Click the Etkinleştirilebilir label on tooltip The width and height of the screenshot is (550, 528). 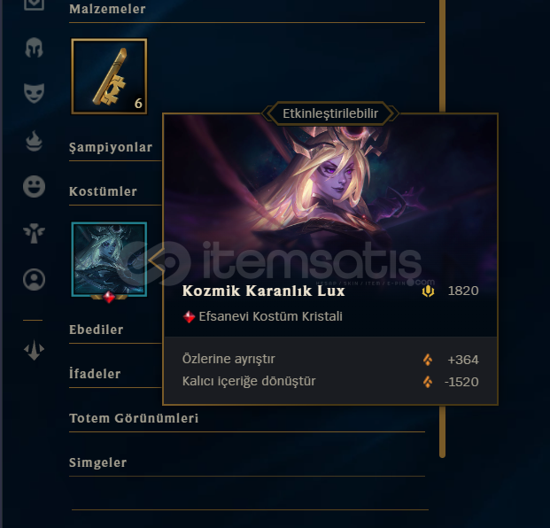[x=330, y=113]
